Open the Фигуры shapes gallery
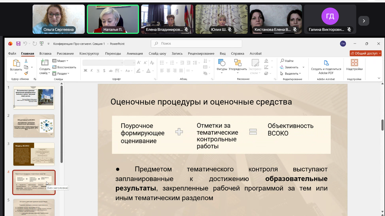Image resolution: width=385 pixels, height=216 pixels. (222, 63)
